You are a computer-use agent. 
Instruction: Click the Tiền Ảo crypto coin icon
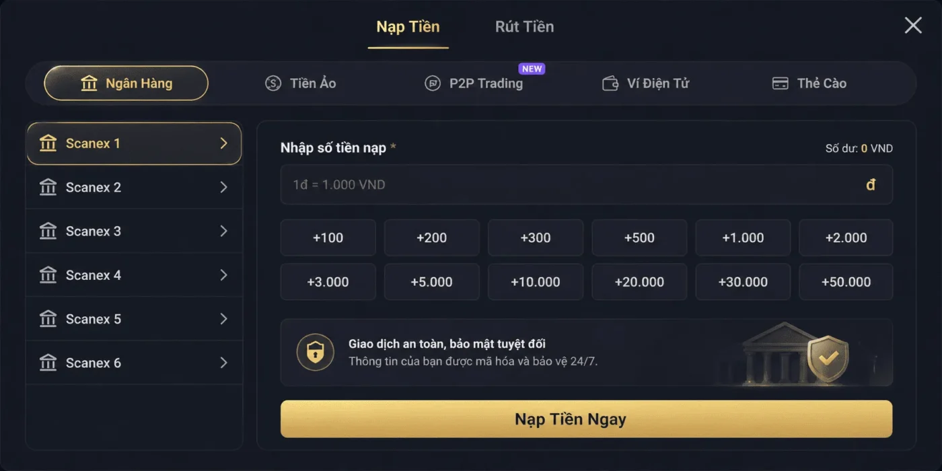(x=273, y=83)
